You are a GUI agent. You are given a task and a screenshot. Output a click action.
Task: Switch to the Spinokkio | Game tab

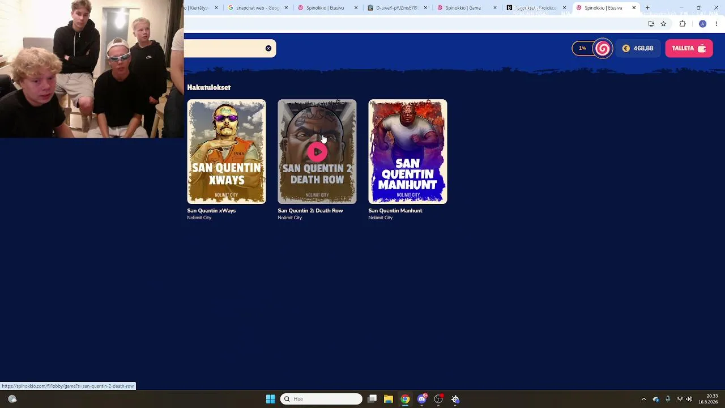pos(466,8)
